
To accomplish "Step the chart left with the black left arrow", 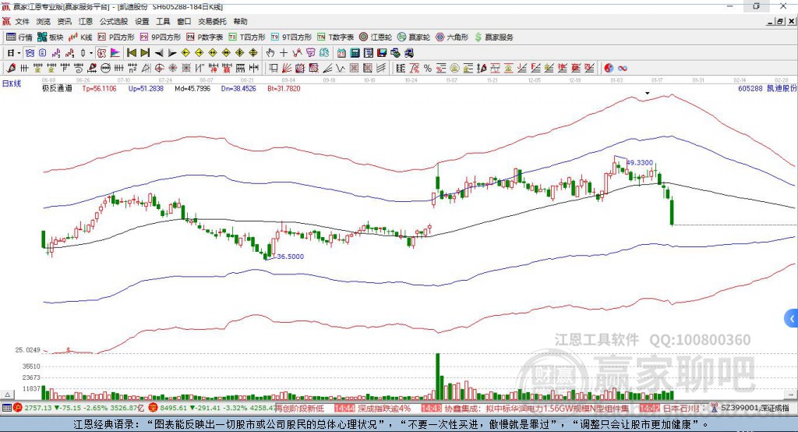I will pos(159,52).
